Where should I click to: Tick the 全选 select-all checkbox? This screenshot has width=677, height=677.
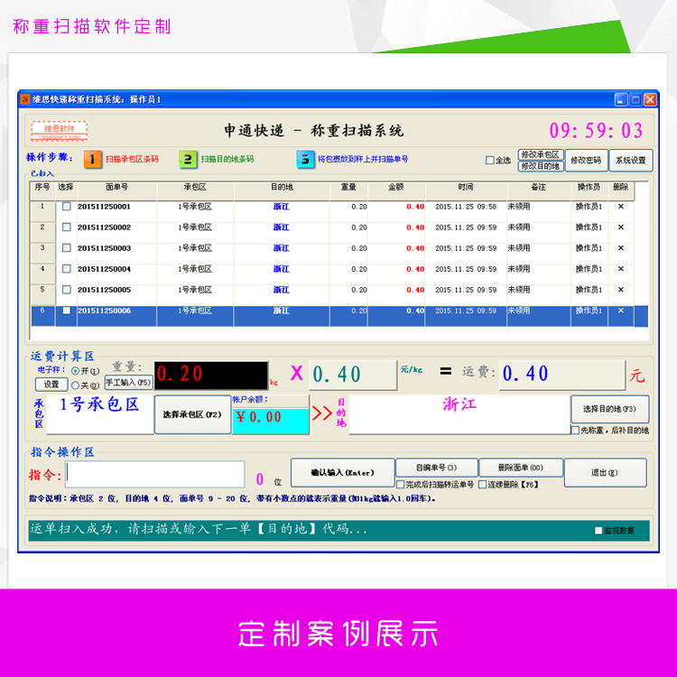click(489, 160)
